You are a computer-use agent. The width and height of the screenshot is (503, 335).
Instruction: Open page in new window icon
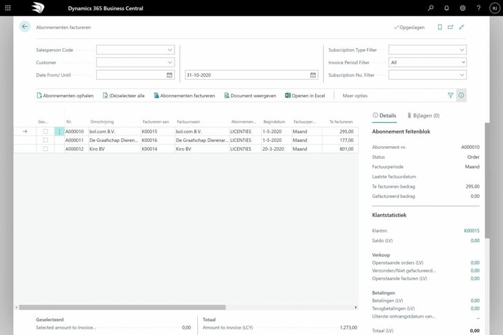(451, 28)
